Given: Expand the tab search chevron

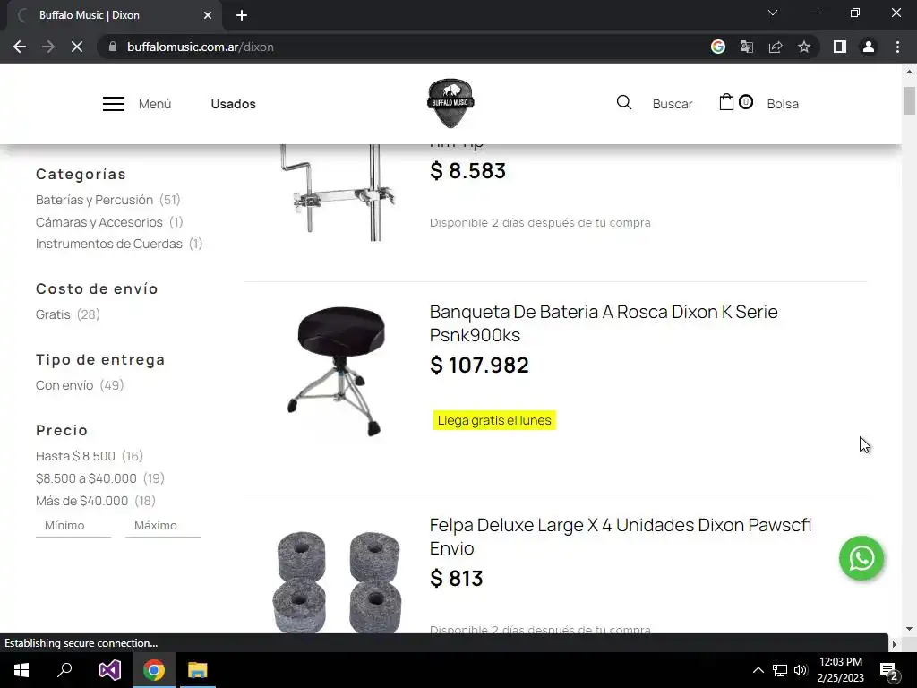Looking at the screenshot, I should 773,13.
